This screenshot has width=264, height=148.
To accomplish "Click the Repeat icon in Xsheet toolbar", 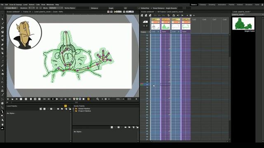I will pyautogui.click(x=168, y=15).
